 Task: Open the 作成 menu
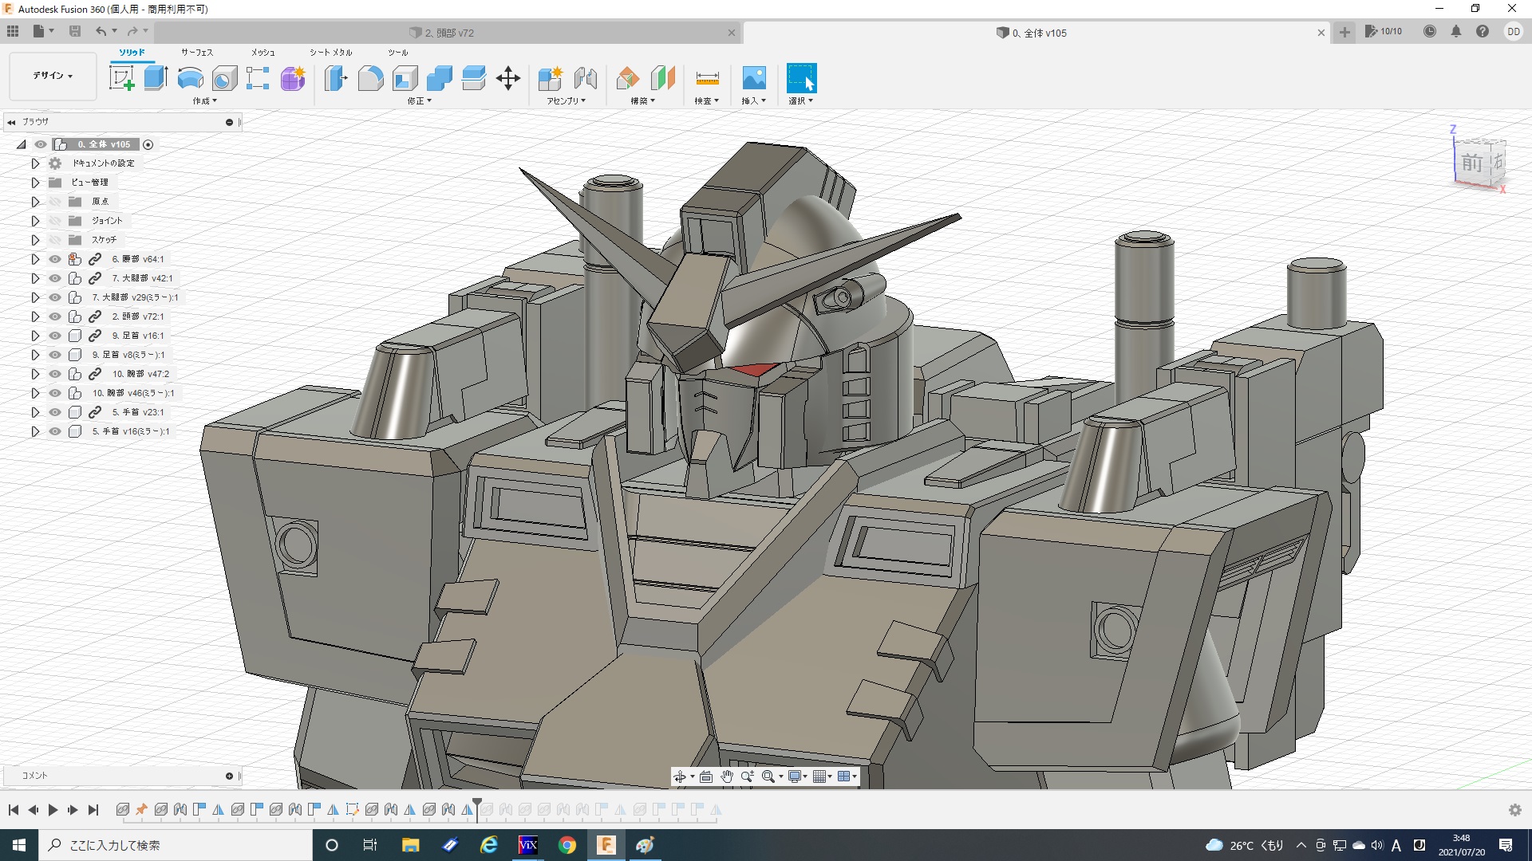204,101
